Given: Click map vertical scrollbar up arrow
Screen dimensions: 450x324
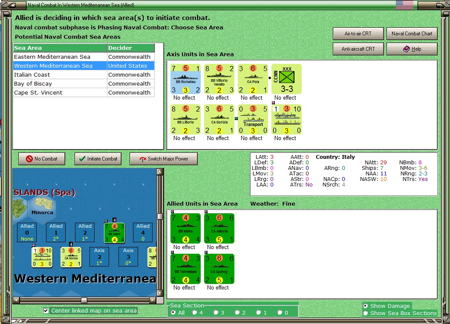Looking at the screenshot, I should point(160,172).
